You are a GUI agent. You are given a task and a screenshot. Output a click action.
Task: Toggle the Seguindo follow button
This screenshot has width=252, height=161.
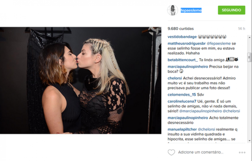point(232,10)
